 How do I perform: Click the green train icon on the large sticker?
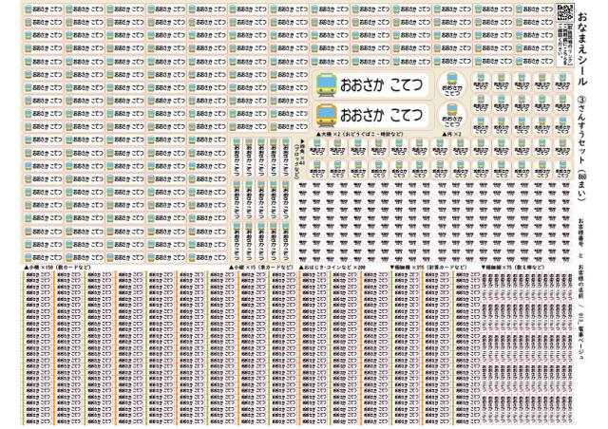click(x=326, y=84)
